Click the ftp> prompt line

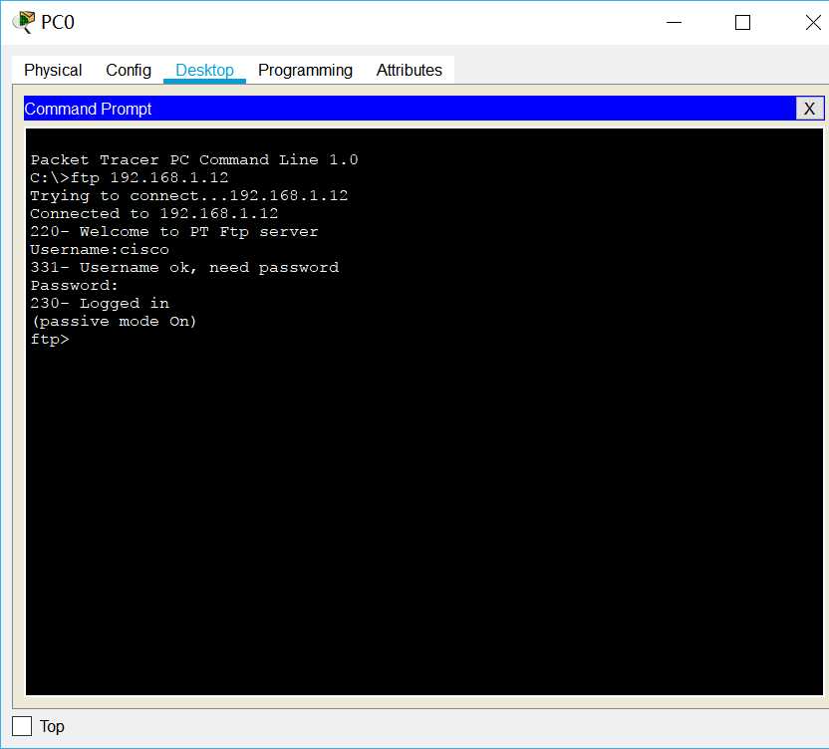[50, 340]
